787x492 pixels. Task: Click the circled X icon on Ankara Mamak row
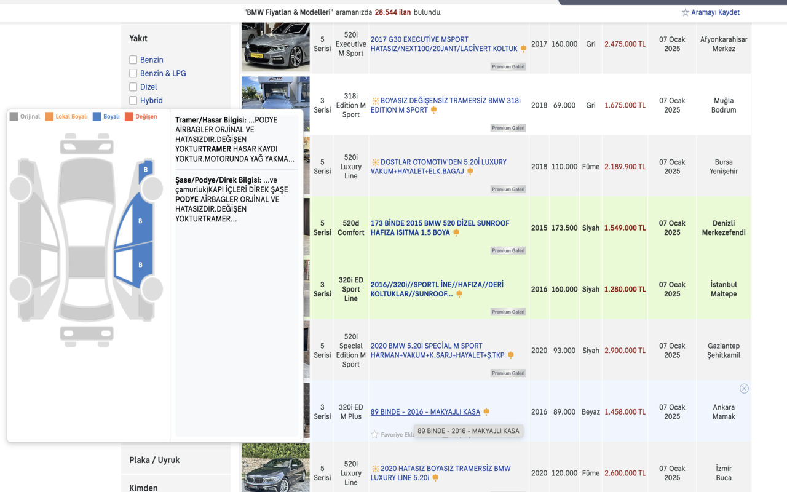pyautogui.click(x=744, y=389)
